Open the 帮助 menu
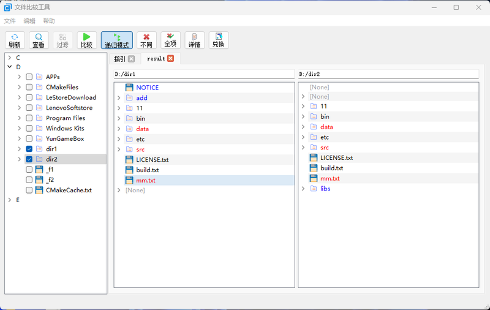Image resolution: width=490 pixels, height=310 pixels. coord(49,21)
